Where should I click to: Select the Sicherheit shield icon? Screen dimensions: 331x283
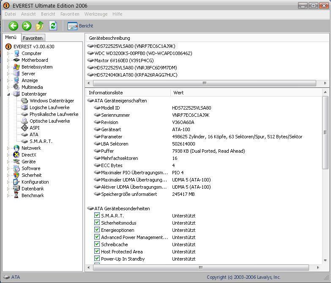[x=16, y=175]
